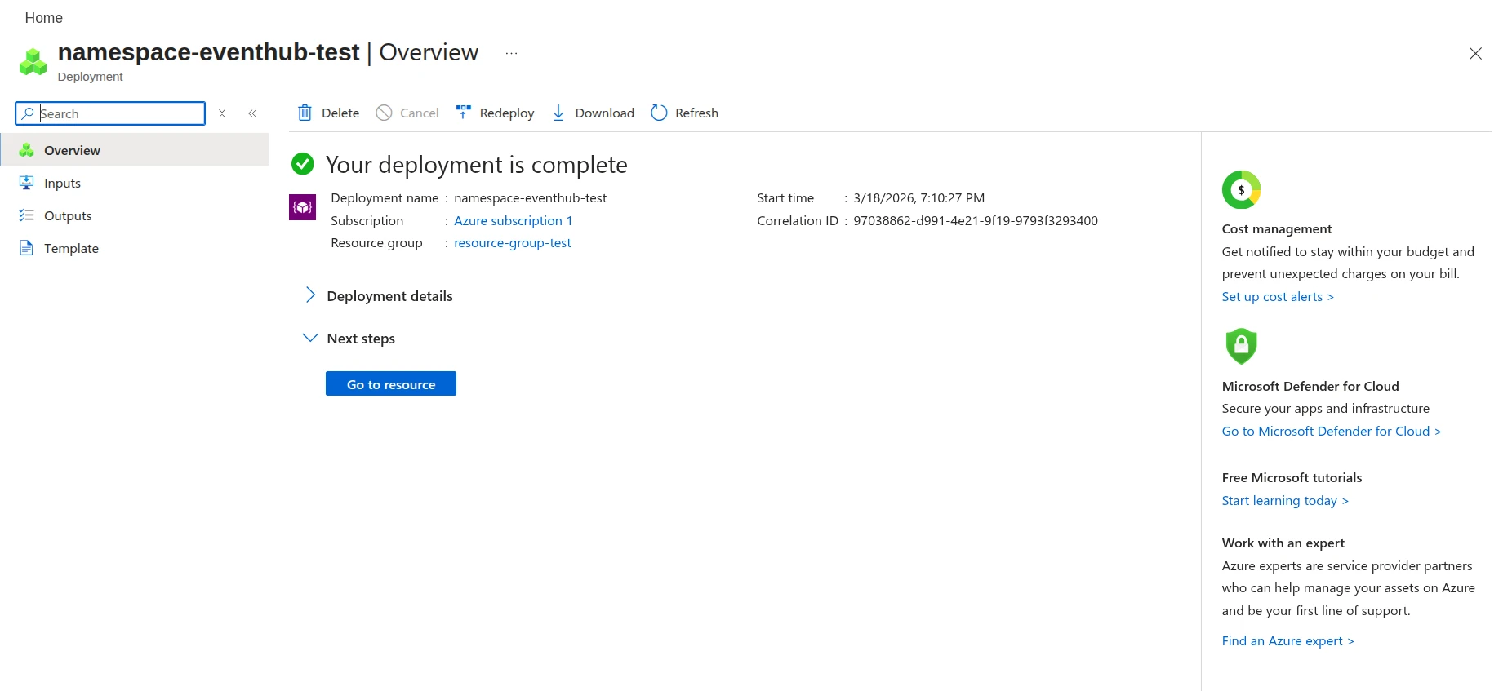Collapse the sidebar with double-chevron icon
The image size is (1512, 691).
(252, 113)
